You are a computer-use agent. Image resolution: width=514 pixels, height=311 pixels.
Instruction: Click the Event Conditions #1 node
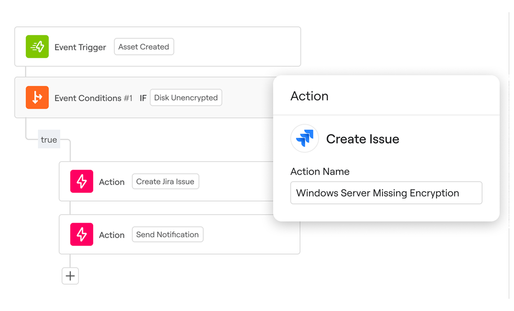tap(93, 97)
